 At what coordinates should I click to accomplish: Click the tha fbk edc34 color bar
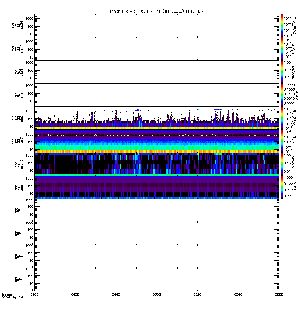[282, 72]
